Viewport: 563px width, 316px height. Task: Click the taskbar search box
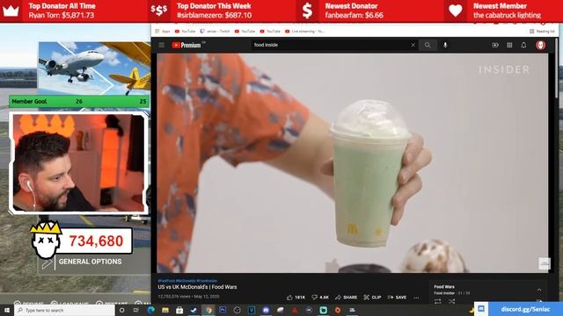tap(64, 310)
